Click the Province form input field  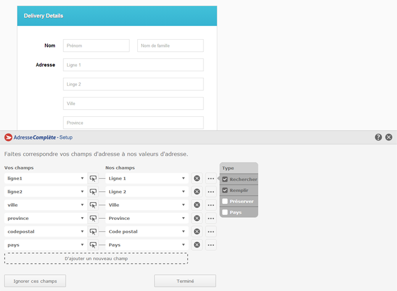coord(133,123)
